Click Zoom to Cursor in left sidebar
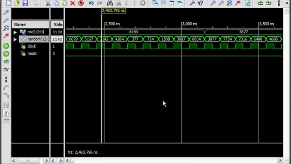291x164 pixels. [6, 36]
